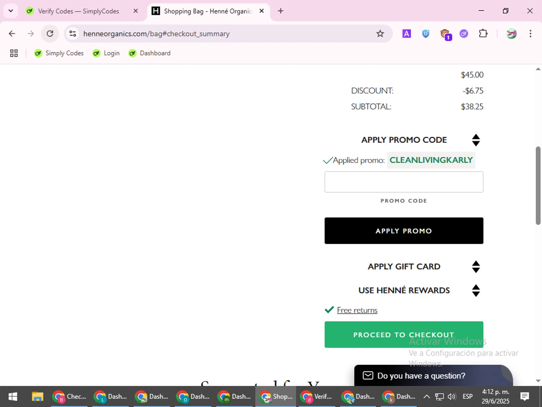Click the subtotal amount $38.25

coord(472,106)
